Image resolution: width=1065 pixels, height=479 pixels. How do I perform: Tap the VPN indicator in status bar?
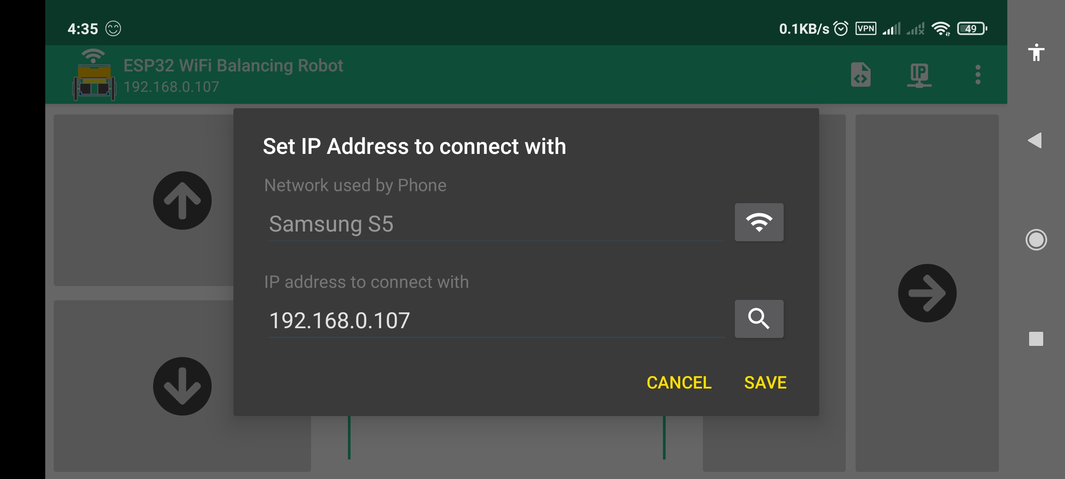[x=866, y=29]
